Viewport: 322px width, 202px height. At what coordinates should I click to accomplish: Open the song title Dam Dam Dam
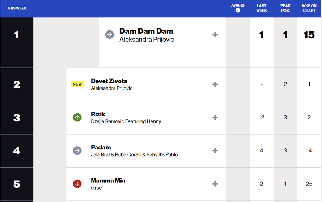click(x=146, y=31)
